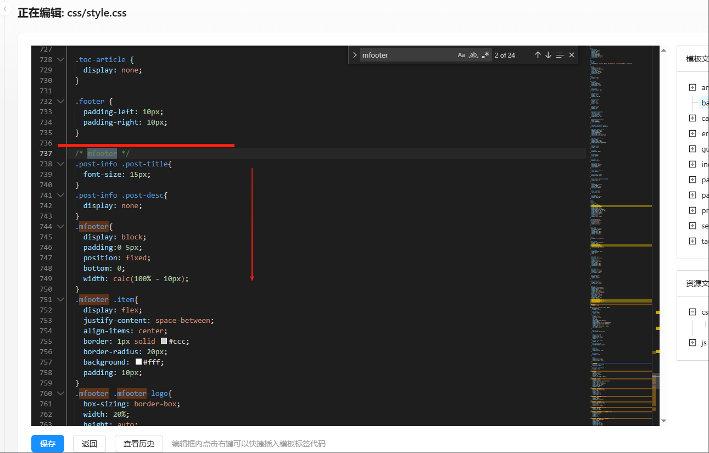Image resolution: width=709 pixels, height=453 pixels.
Task: Fold the .mfooter-logo rule at line 760
Action: (x=61, y=393)
